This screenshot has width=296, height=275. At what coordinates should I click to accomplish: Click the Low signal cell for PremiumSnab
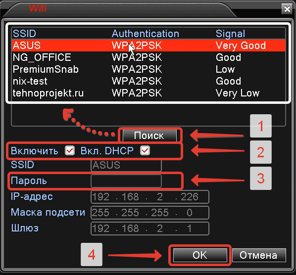[x=225, y=69]
